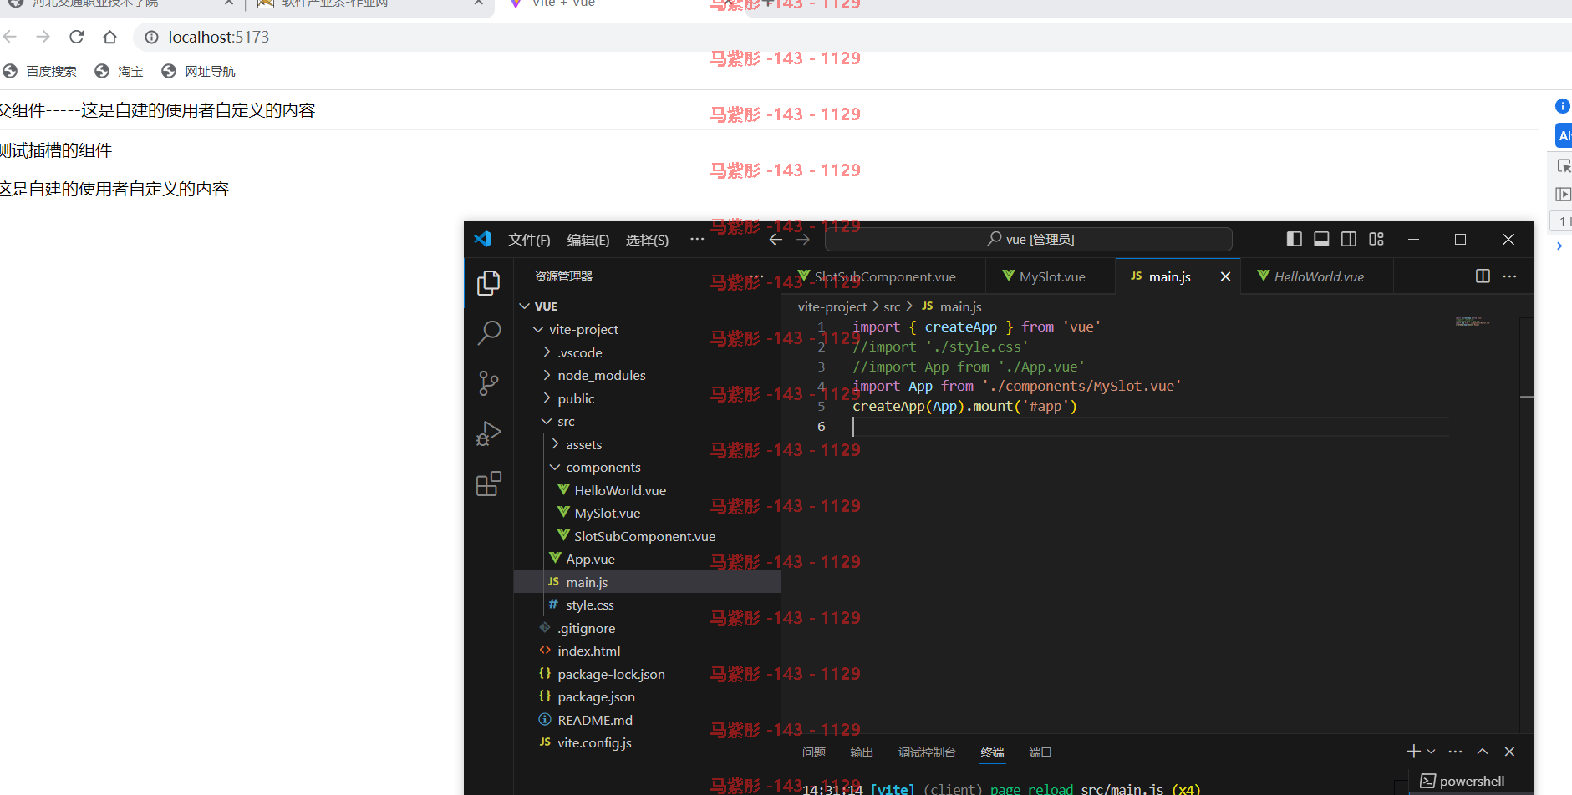Open Explorer panel more actions ellipsis
Screen dimensions: 1572x795
coord(756,276)
